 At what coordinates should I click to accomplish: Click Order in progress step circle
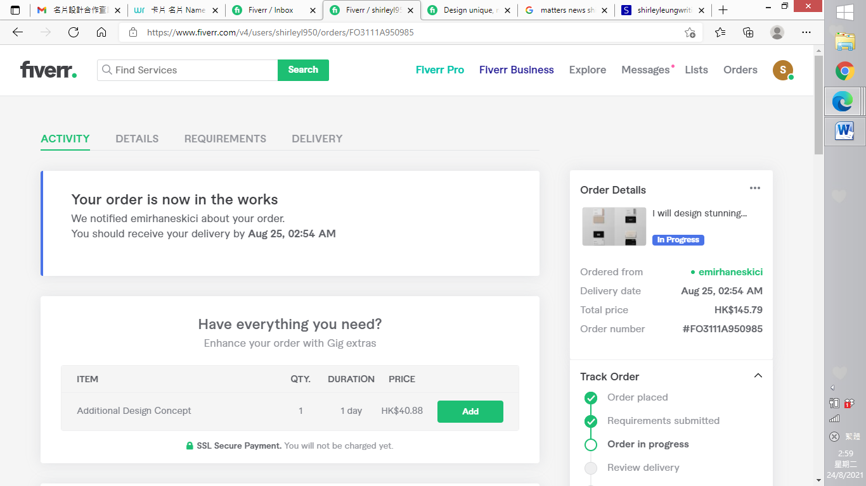pos(591,445)
